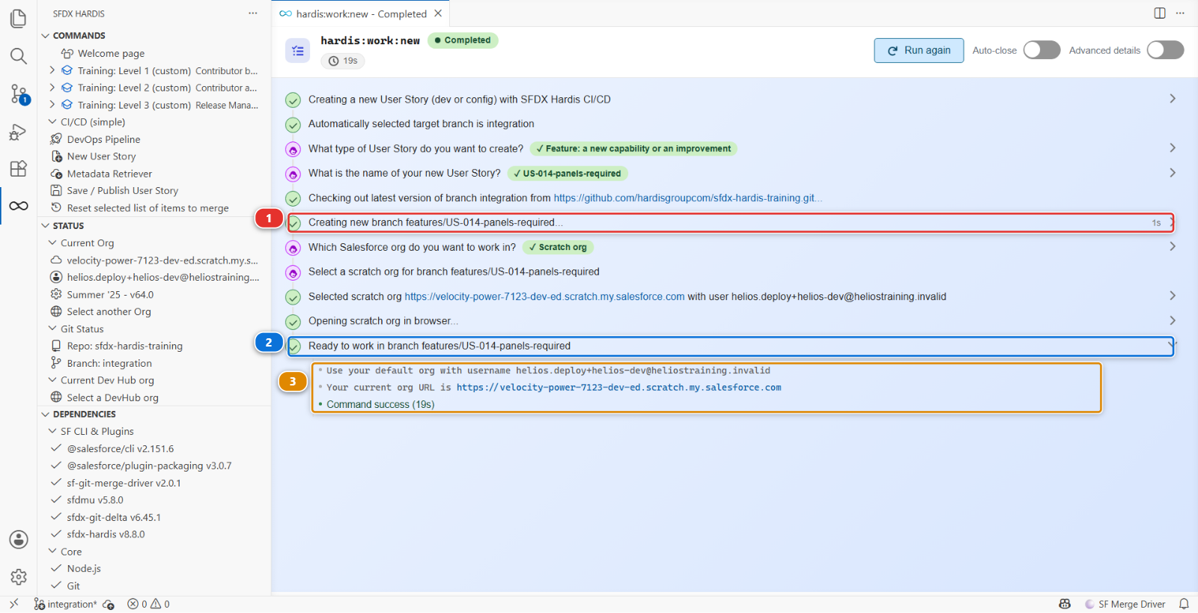The width and height of the screenshot is (1198, 613).
Task: Select the Welcome page item
Action: coord(111,53)
